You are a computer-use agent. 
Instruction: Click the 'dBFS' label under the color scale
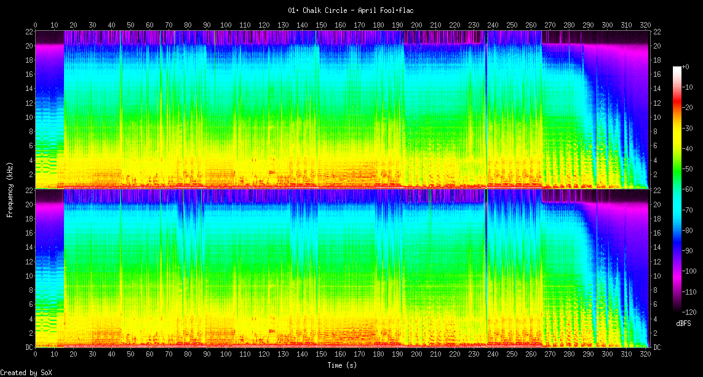[683, 323]
